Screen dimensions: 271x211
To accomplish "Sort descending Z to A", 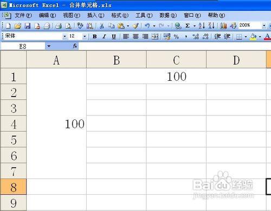I will 211,26.
